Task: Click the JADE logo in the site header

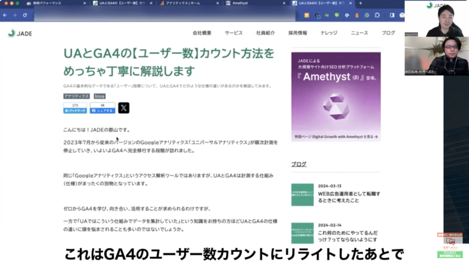Action: click(20, 33)
